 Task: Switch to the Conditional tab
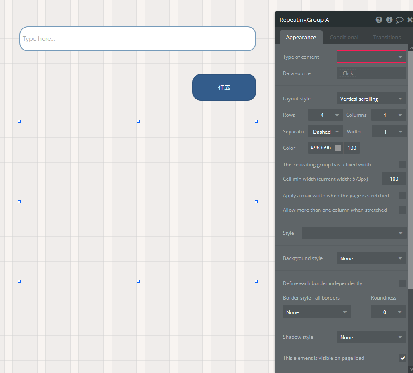click(344, 37)
